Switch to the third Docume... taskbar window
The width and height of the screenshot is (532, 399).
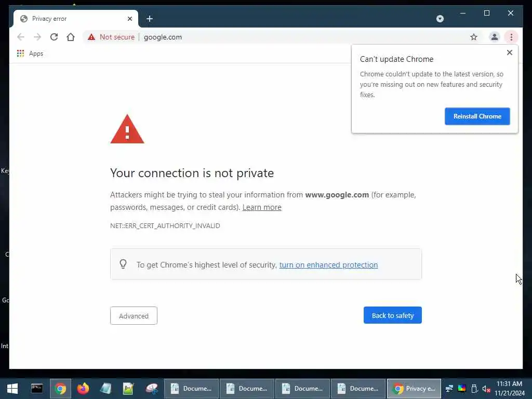(303, 389)
